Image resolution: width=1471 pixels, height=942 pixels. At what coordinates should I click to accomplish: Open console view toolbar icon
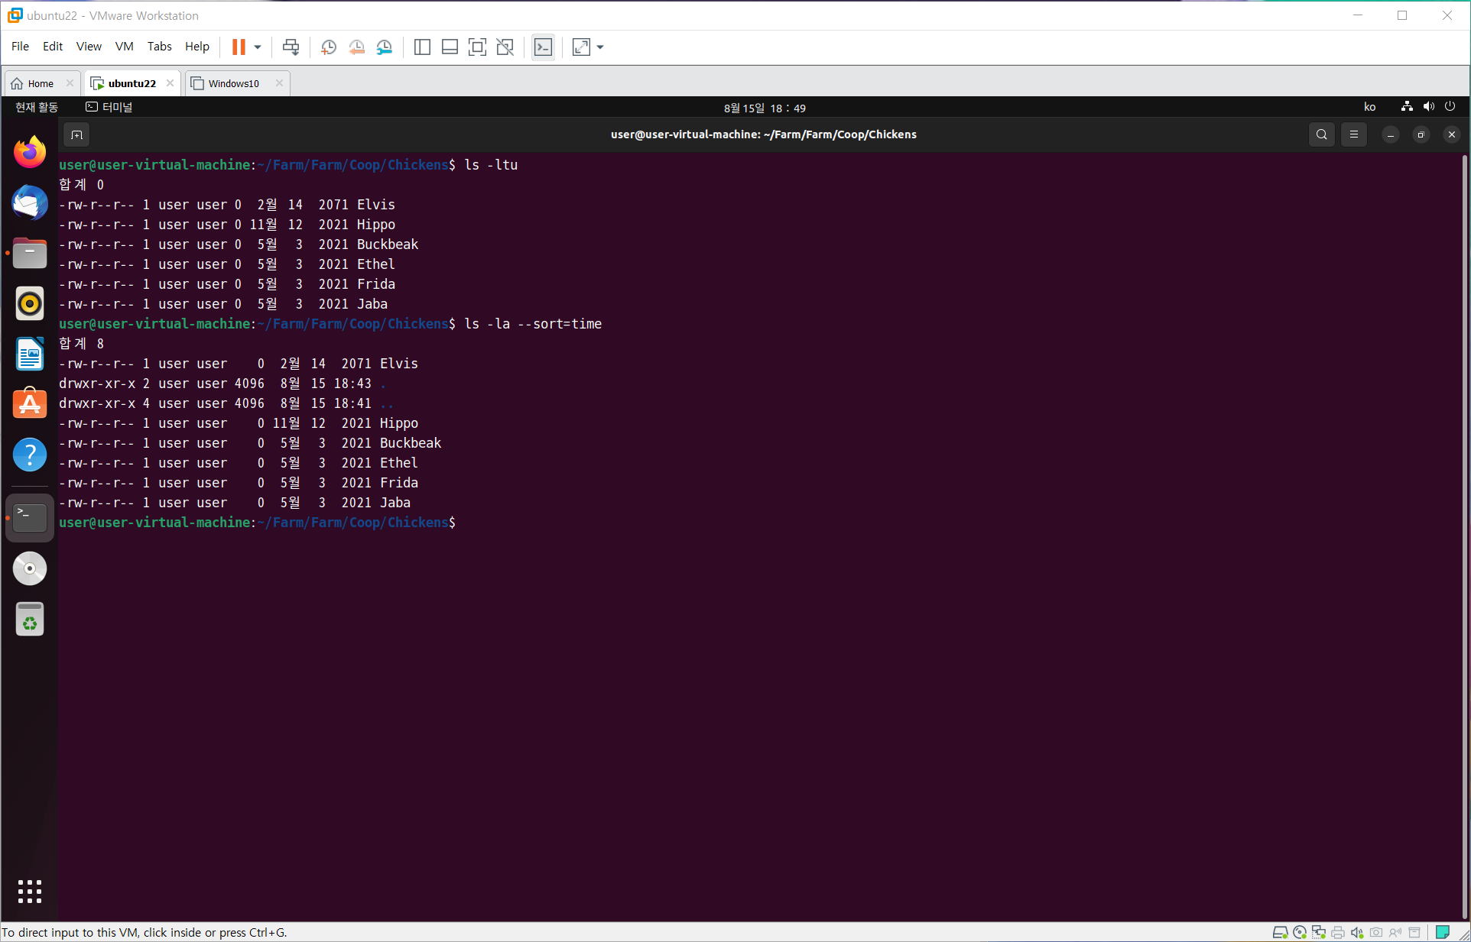tap(543, 47)
